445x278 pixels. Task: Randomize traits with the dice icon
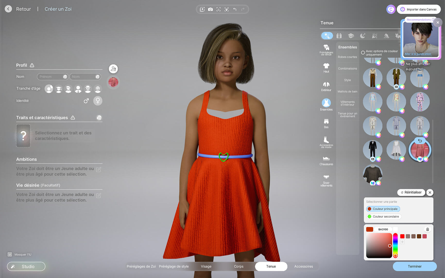tap(99, 118)
